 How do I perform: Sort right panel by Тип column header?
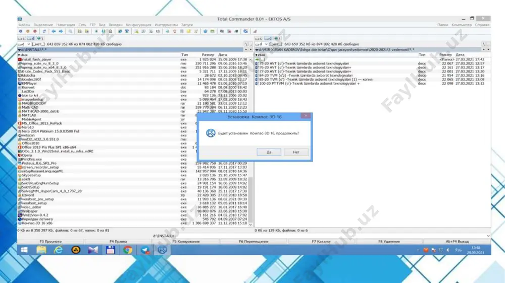[x=422, y=55]
